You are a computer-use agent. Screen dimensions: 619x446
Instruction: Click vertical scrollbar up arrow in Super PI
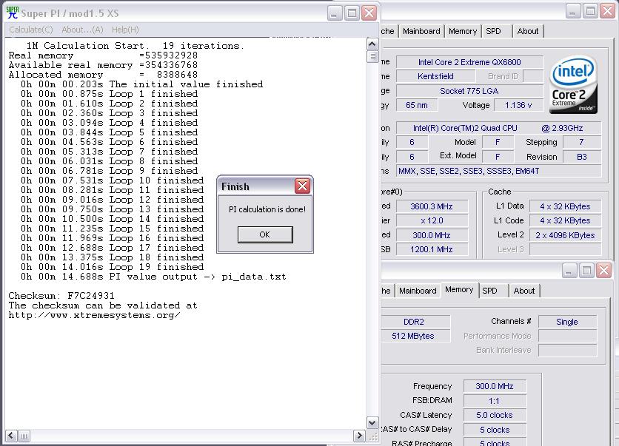point(372,44)
